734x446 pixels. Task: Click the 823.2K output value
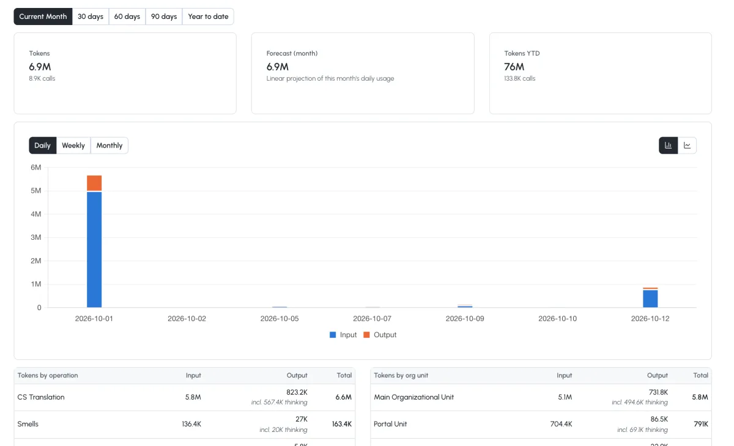[297, 392]
